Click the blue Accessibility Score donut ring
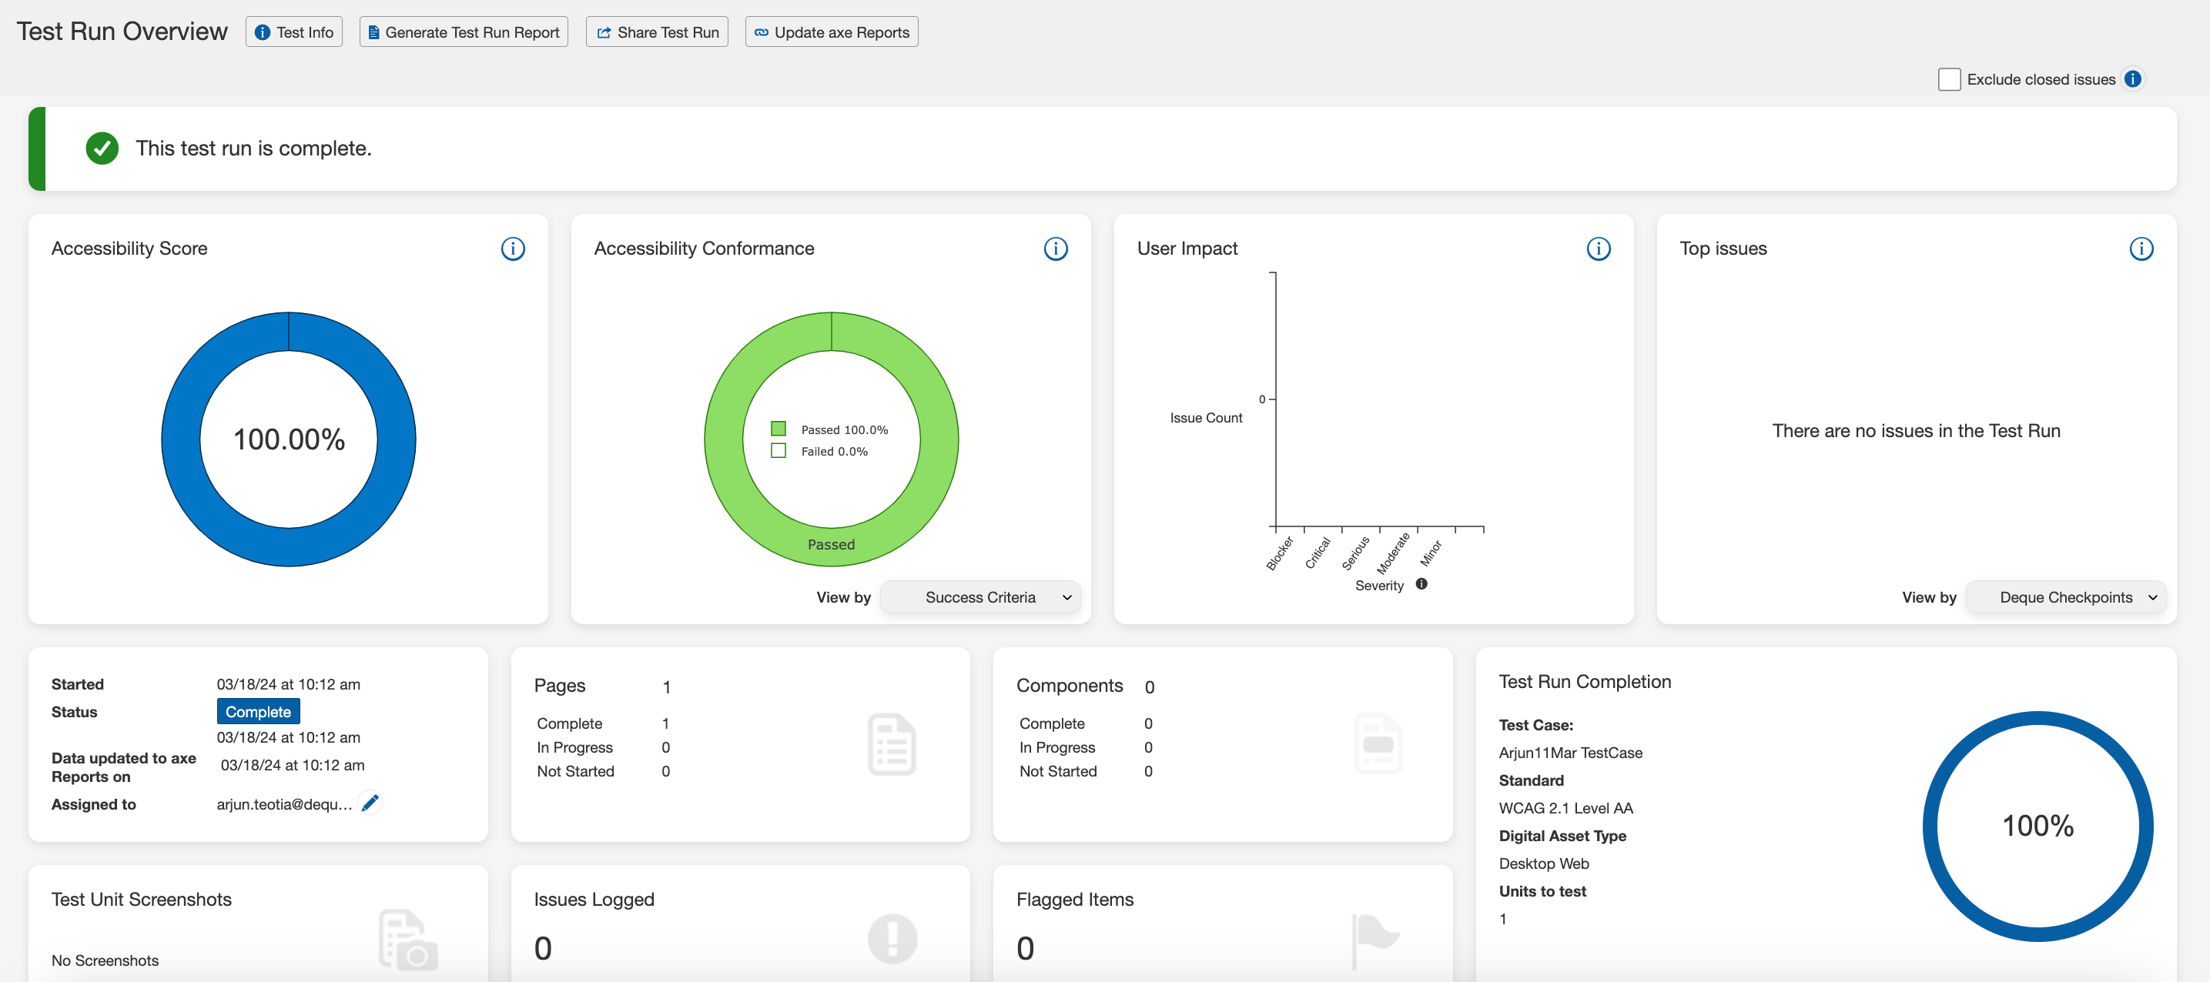Screen dimensions: 2210x982 (180, 439)
